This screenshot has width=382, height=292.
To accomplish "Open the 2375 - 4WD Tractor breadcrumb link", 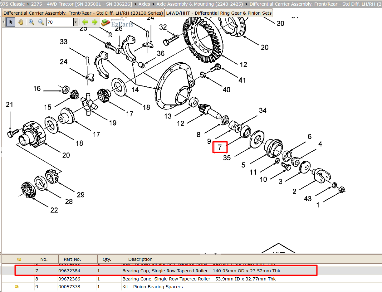I will tap(81, 4).
